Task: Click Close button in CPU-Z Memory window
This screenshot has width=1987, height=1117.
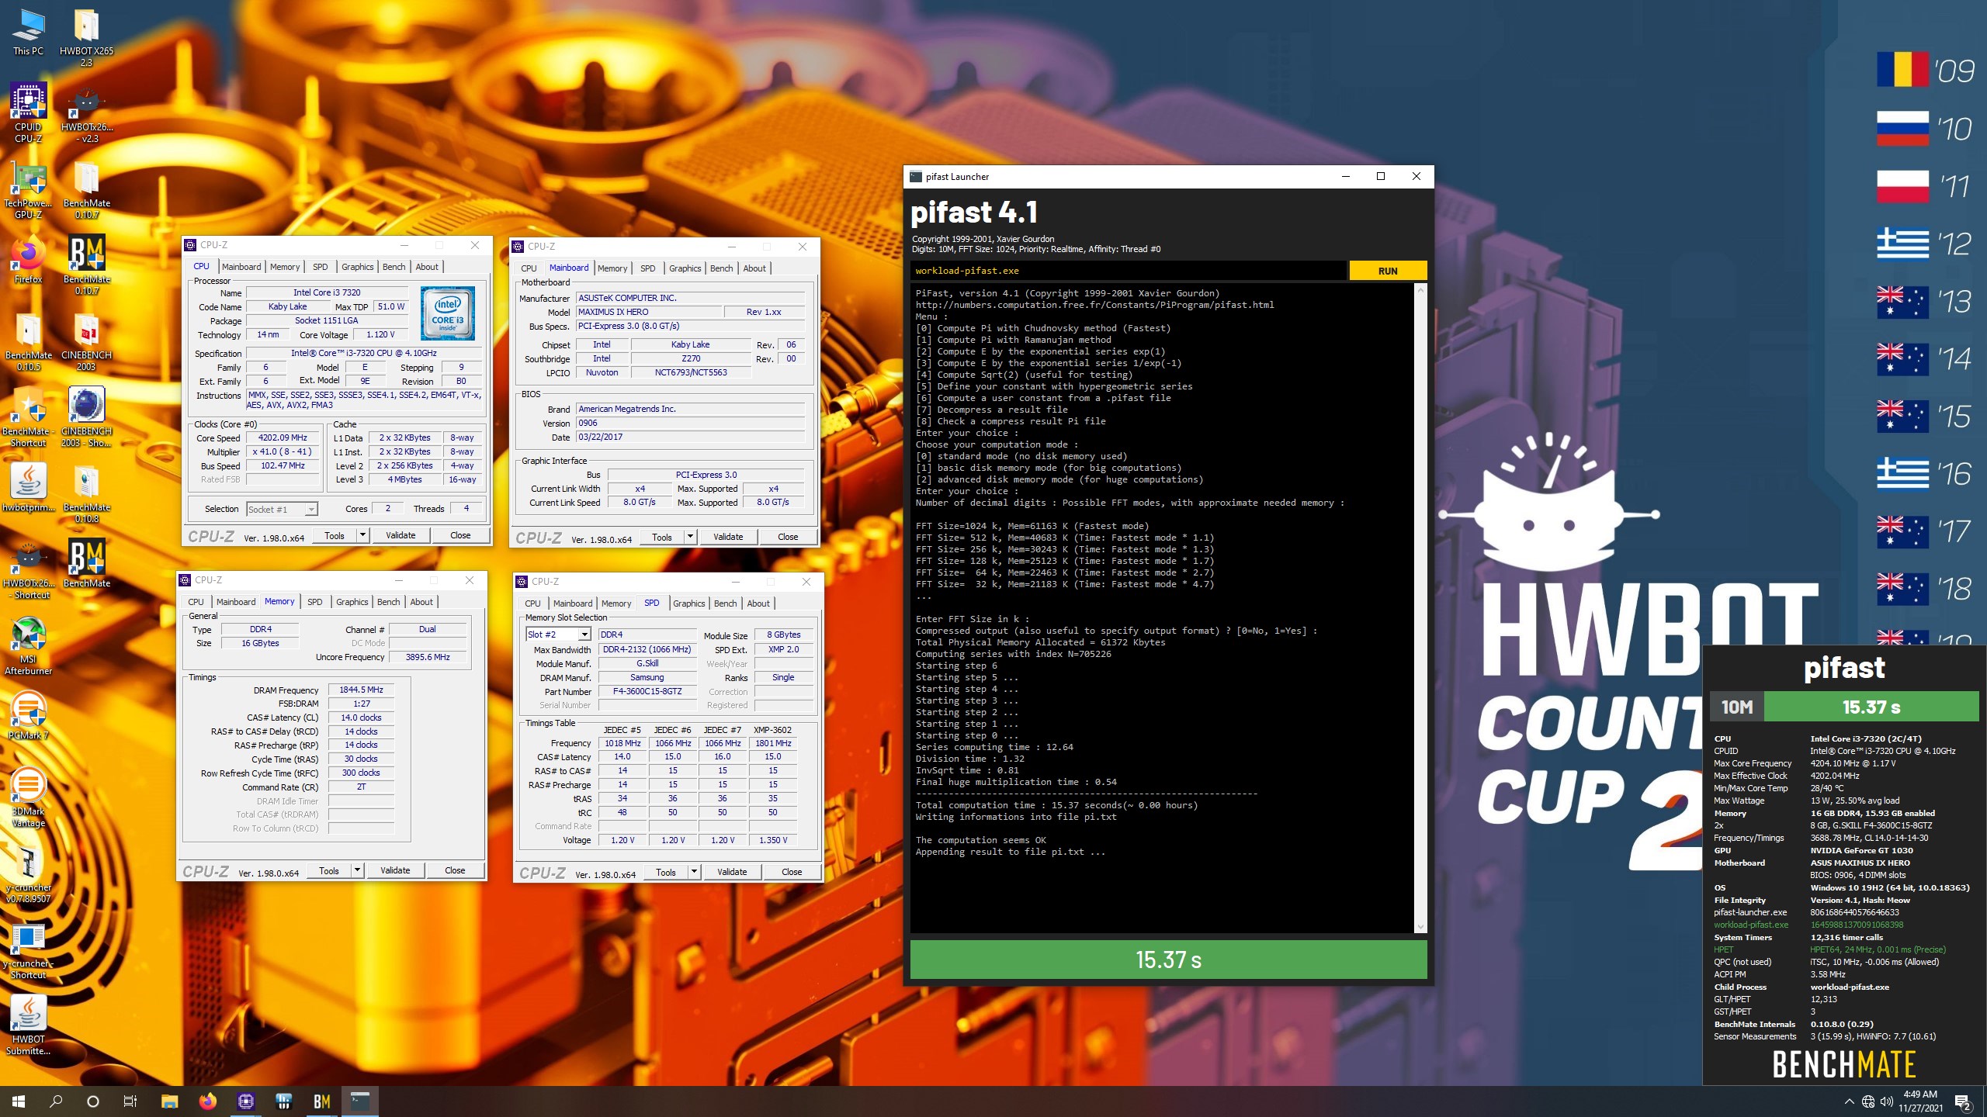Action: point(455,870)
